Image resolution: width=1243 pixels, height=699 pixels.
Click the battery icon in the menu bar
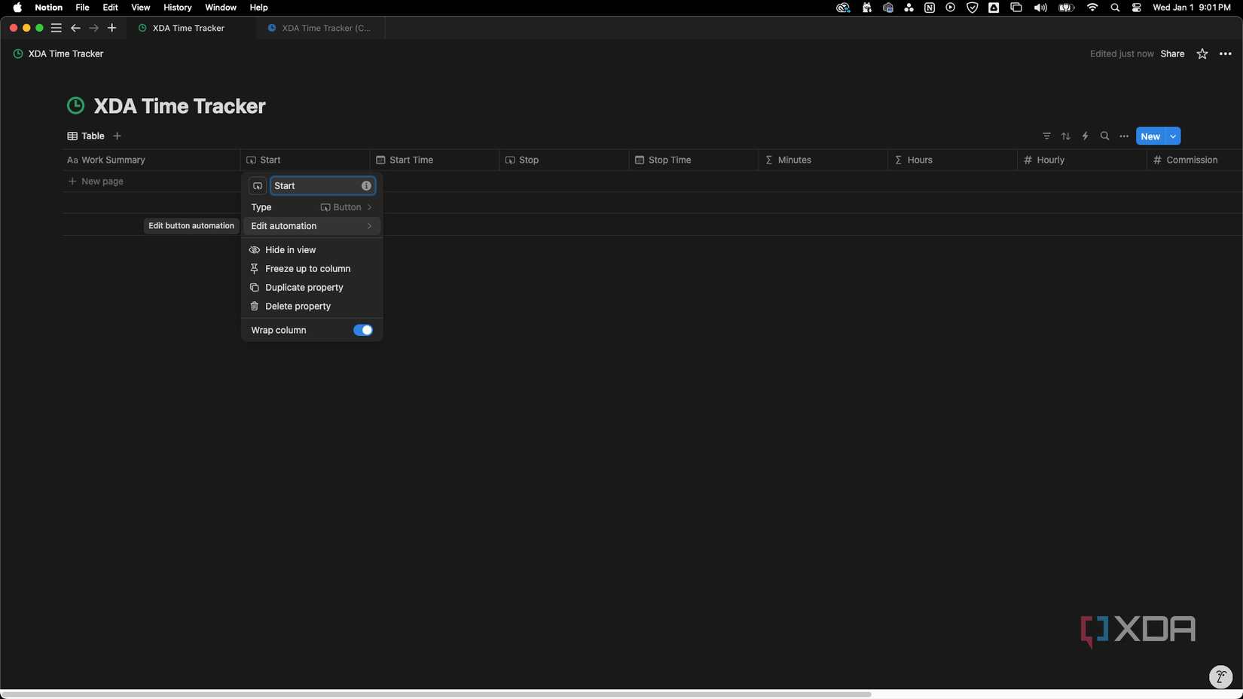[x=1066, y=8]
